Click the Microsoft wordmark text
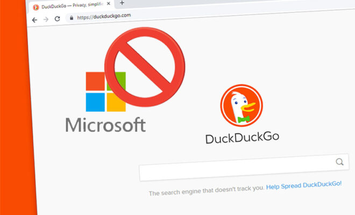 [x=105, y=125]
